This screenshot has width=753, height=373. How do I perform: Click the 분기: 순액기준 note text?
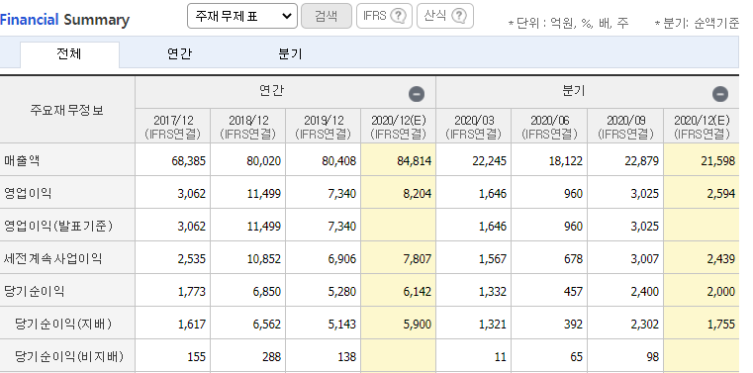point(698,23)
